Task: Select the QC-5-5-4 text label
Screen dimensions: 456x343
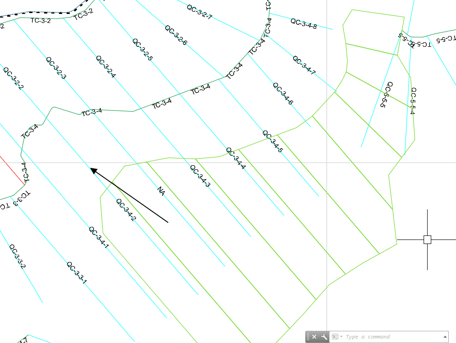Action: pyautogui.click(x=413, y=101)
